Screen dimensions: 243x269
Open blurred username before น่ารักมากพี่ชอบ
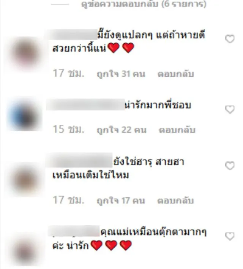[85, 104]
